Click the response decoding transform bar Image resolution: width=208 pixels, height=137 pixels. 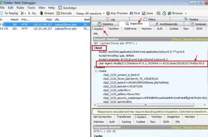coord(150,112)
